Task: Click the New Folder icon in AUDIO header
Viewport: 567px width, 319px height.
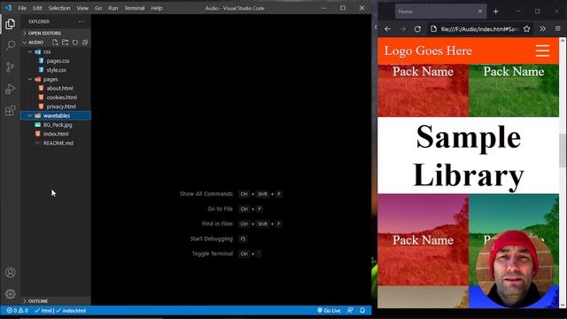Action: coord(65,43)
